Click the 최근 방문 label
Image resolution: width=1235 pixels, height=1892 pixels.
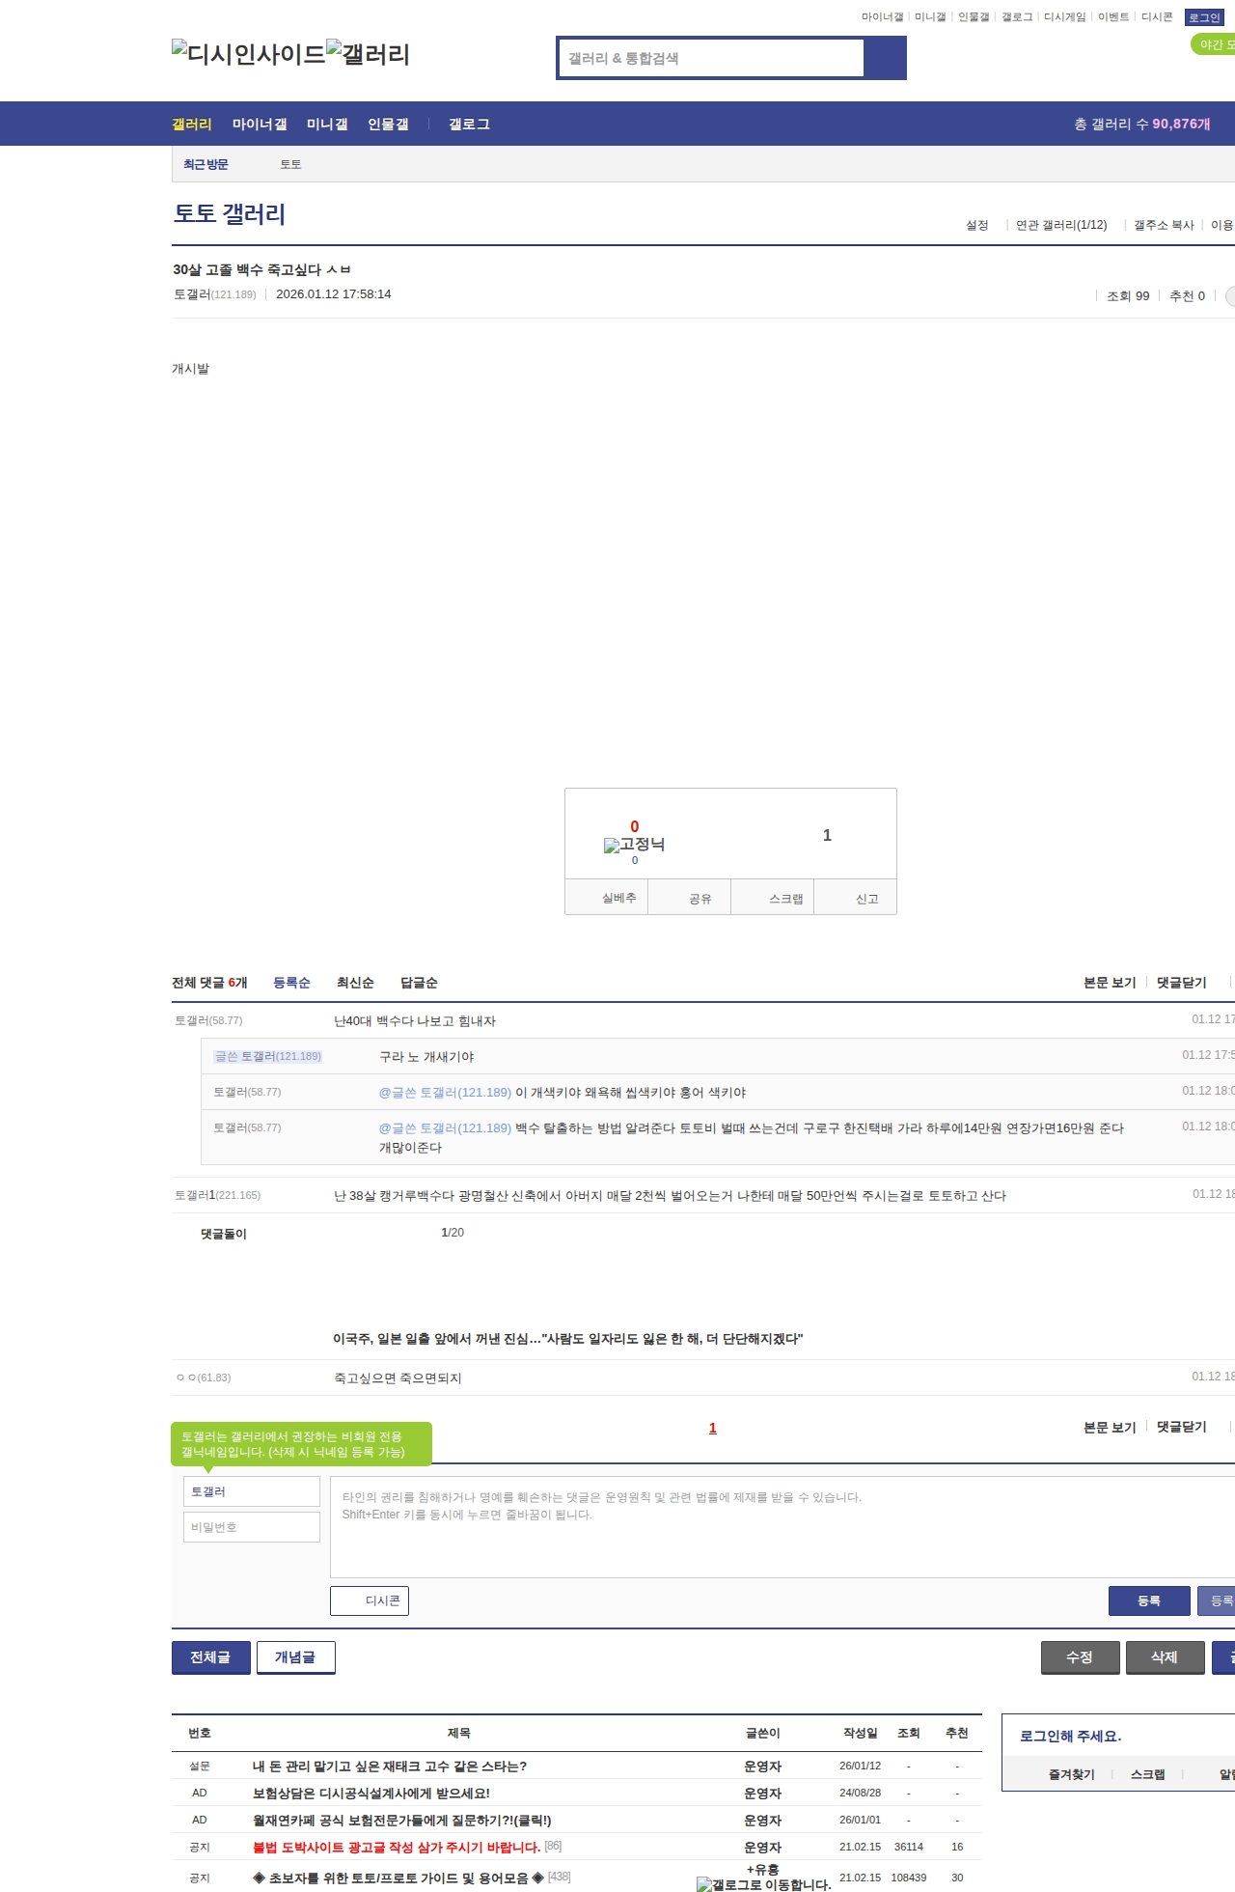tap(206, 164)
